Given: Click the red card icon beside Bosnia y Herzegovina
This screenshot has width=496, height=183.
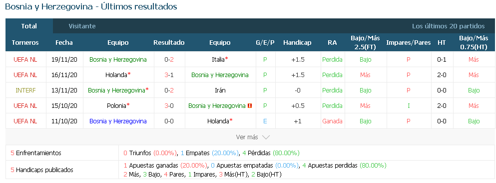Looking at the screenshot, I should (x=249, y=106).
